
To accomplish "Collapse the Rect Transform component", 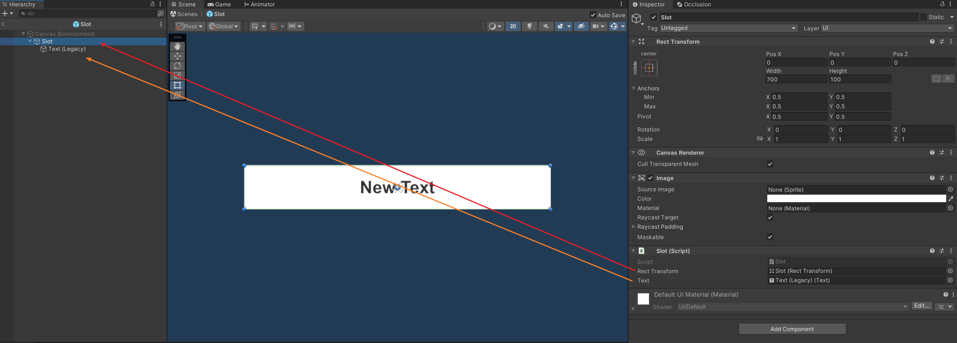I will click(x=633, y=41).
